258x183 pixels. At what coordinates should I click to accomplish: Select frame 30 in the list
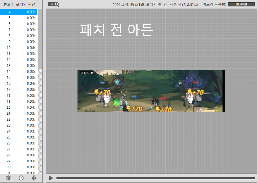coord(19,167)
